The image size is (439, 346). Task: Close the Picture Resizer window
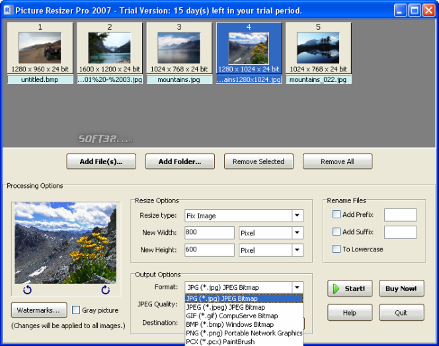[x=428, y=11]
